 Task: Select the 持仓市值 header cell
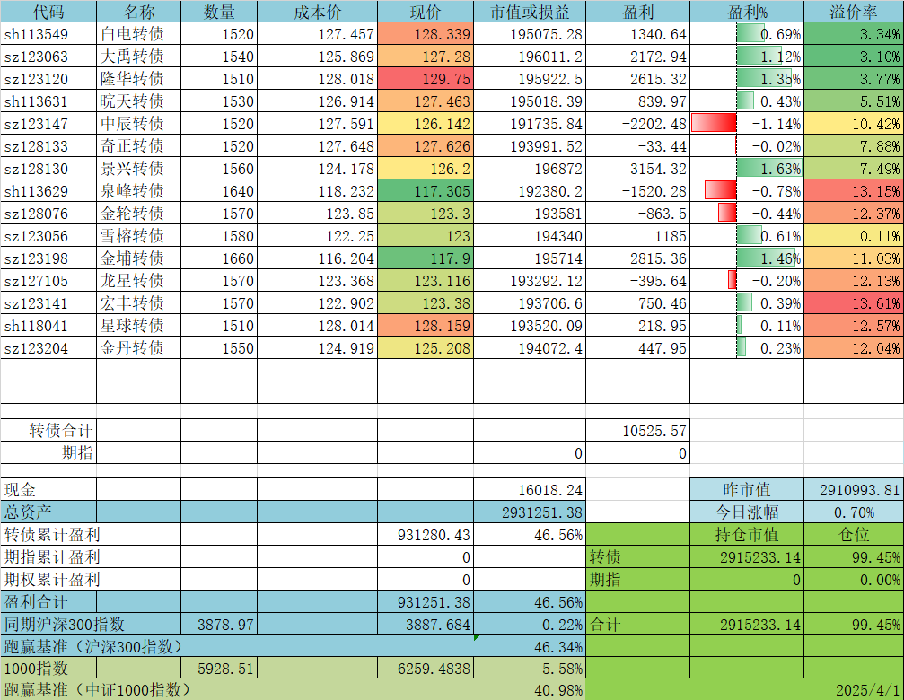[747, 535]
